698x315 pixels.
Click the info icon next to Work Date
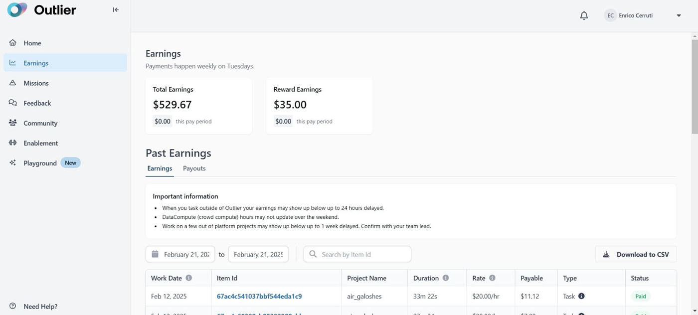point(188,278)
